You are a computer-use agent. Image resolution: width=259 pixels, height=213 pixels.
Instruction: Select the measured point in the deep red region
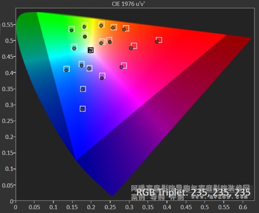(157, 42)
